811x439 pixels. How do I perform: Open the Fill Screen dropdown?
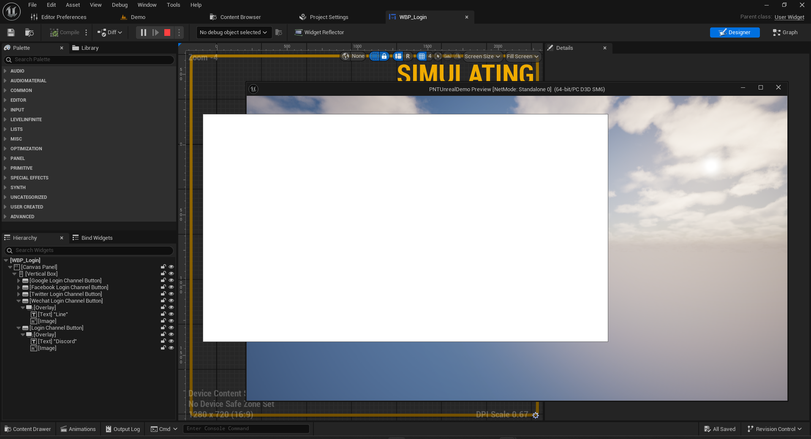522,56
